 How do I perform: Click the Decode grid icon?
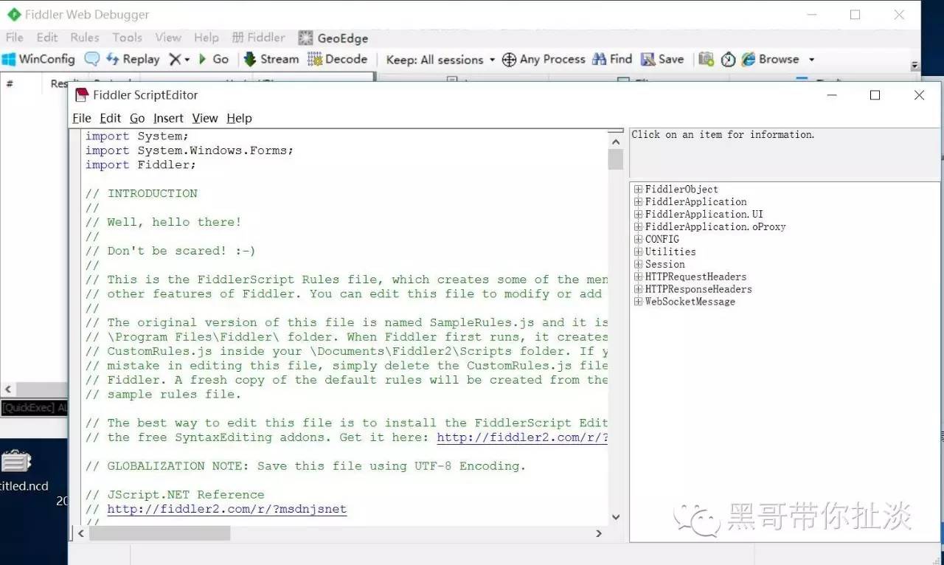pos(315,59)
